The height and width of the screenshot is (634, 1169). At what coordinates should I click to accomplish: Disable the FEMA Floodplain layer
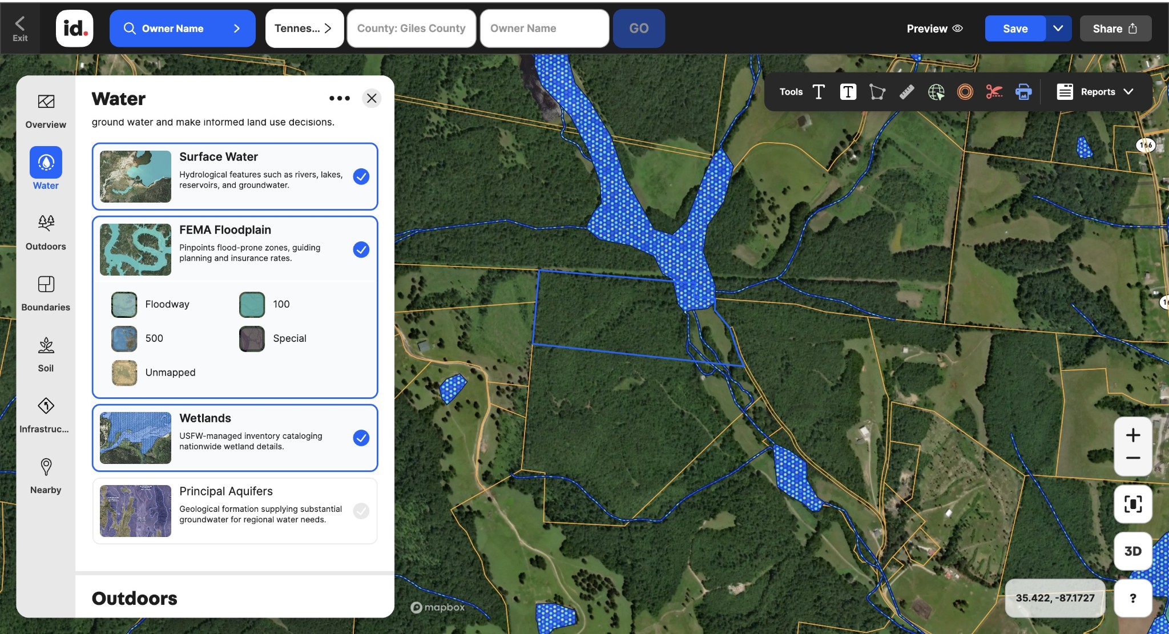(361, 249)
